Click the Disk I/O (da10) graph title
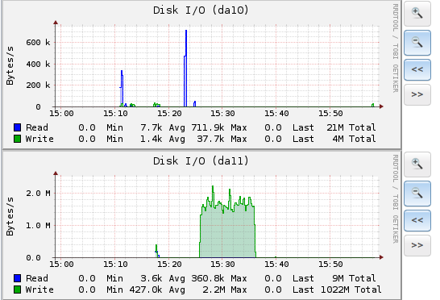 click(201, 10)
